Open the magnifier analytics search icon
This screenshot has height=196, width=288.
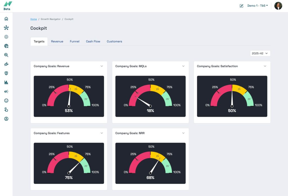pos(6,55)
